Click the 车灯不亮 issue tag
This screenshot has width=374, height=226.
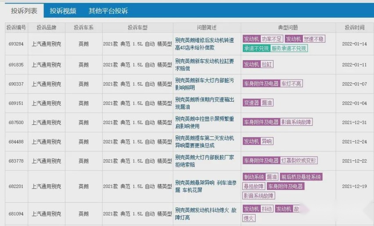pyautogui.click(x=291, y=84)
